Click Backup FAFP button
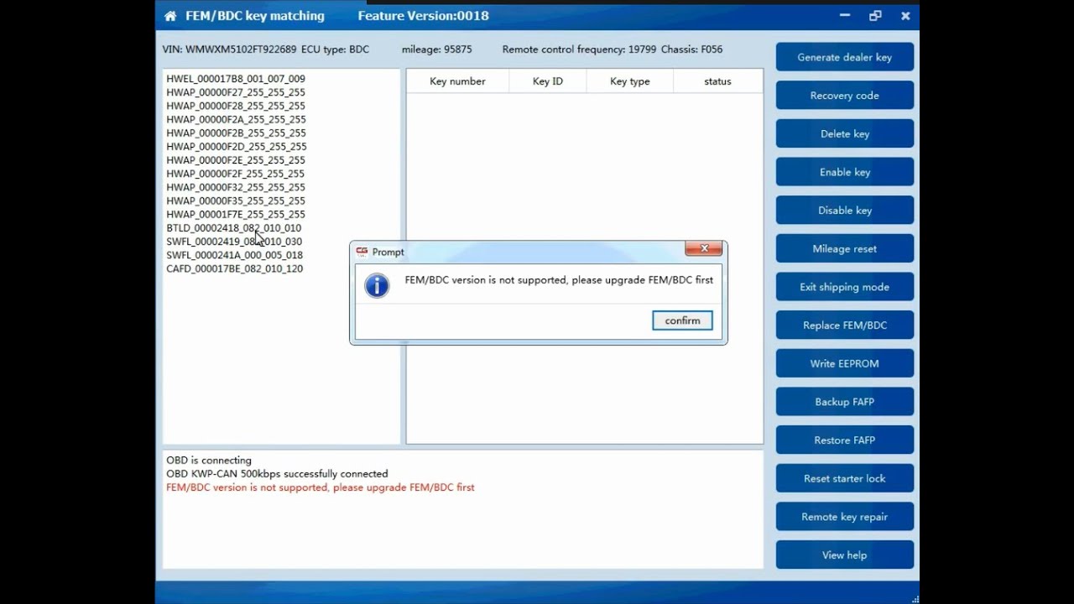The image size is (1074, 604). click(x=844, y=402)
